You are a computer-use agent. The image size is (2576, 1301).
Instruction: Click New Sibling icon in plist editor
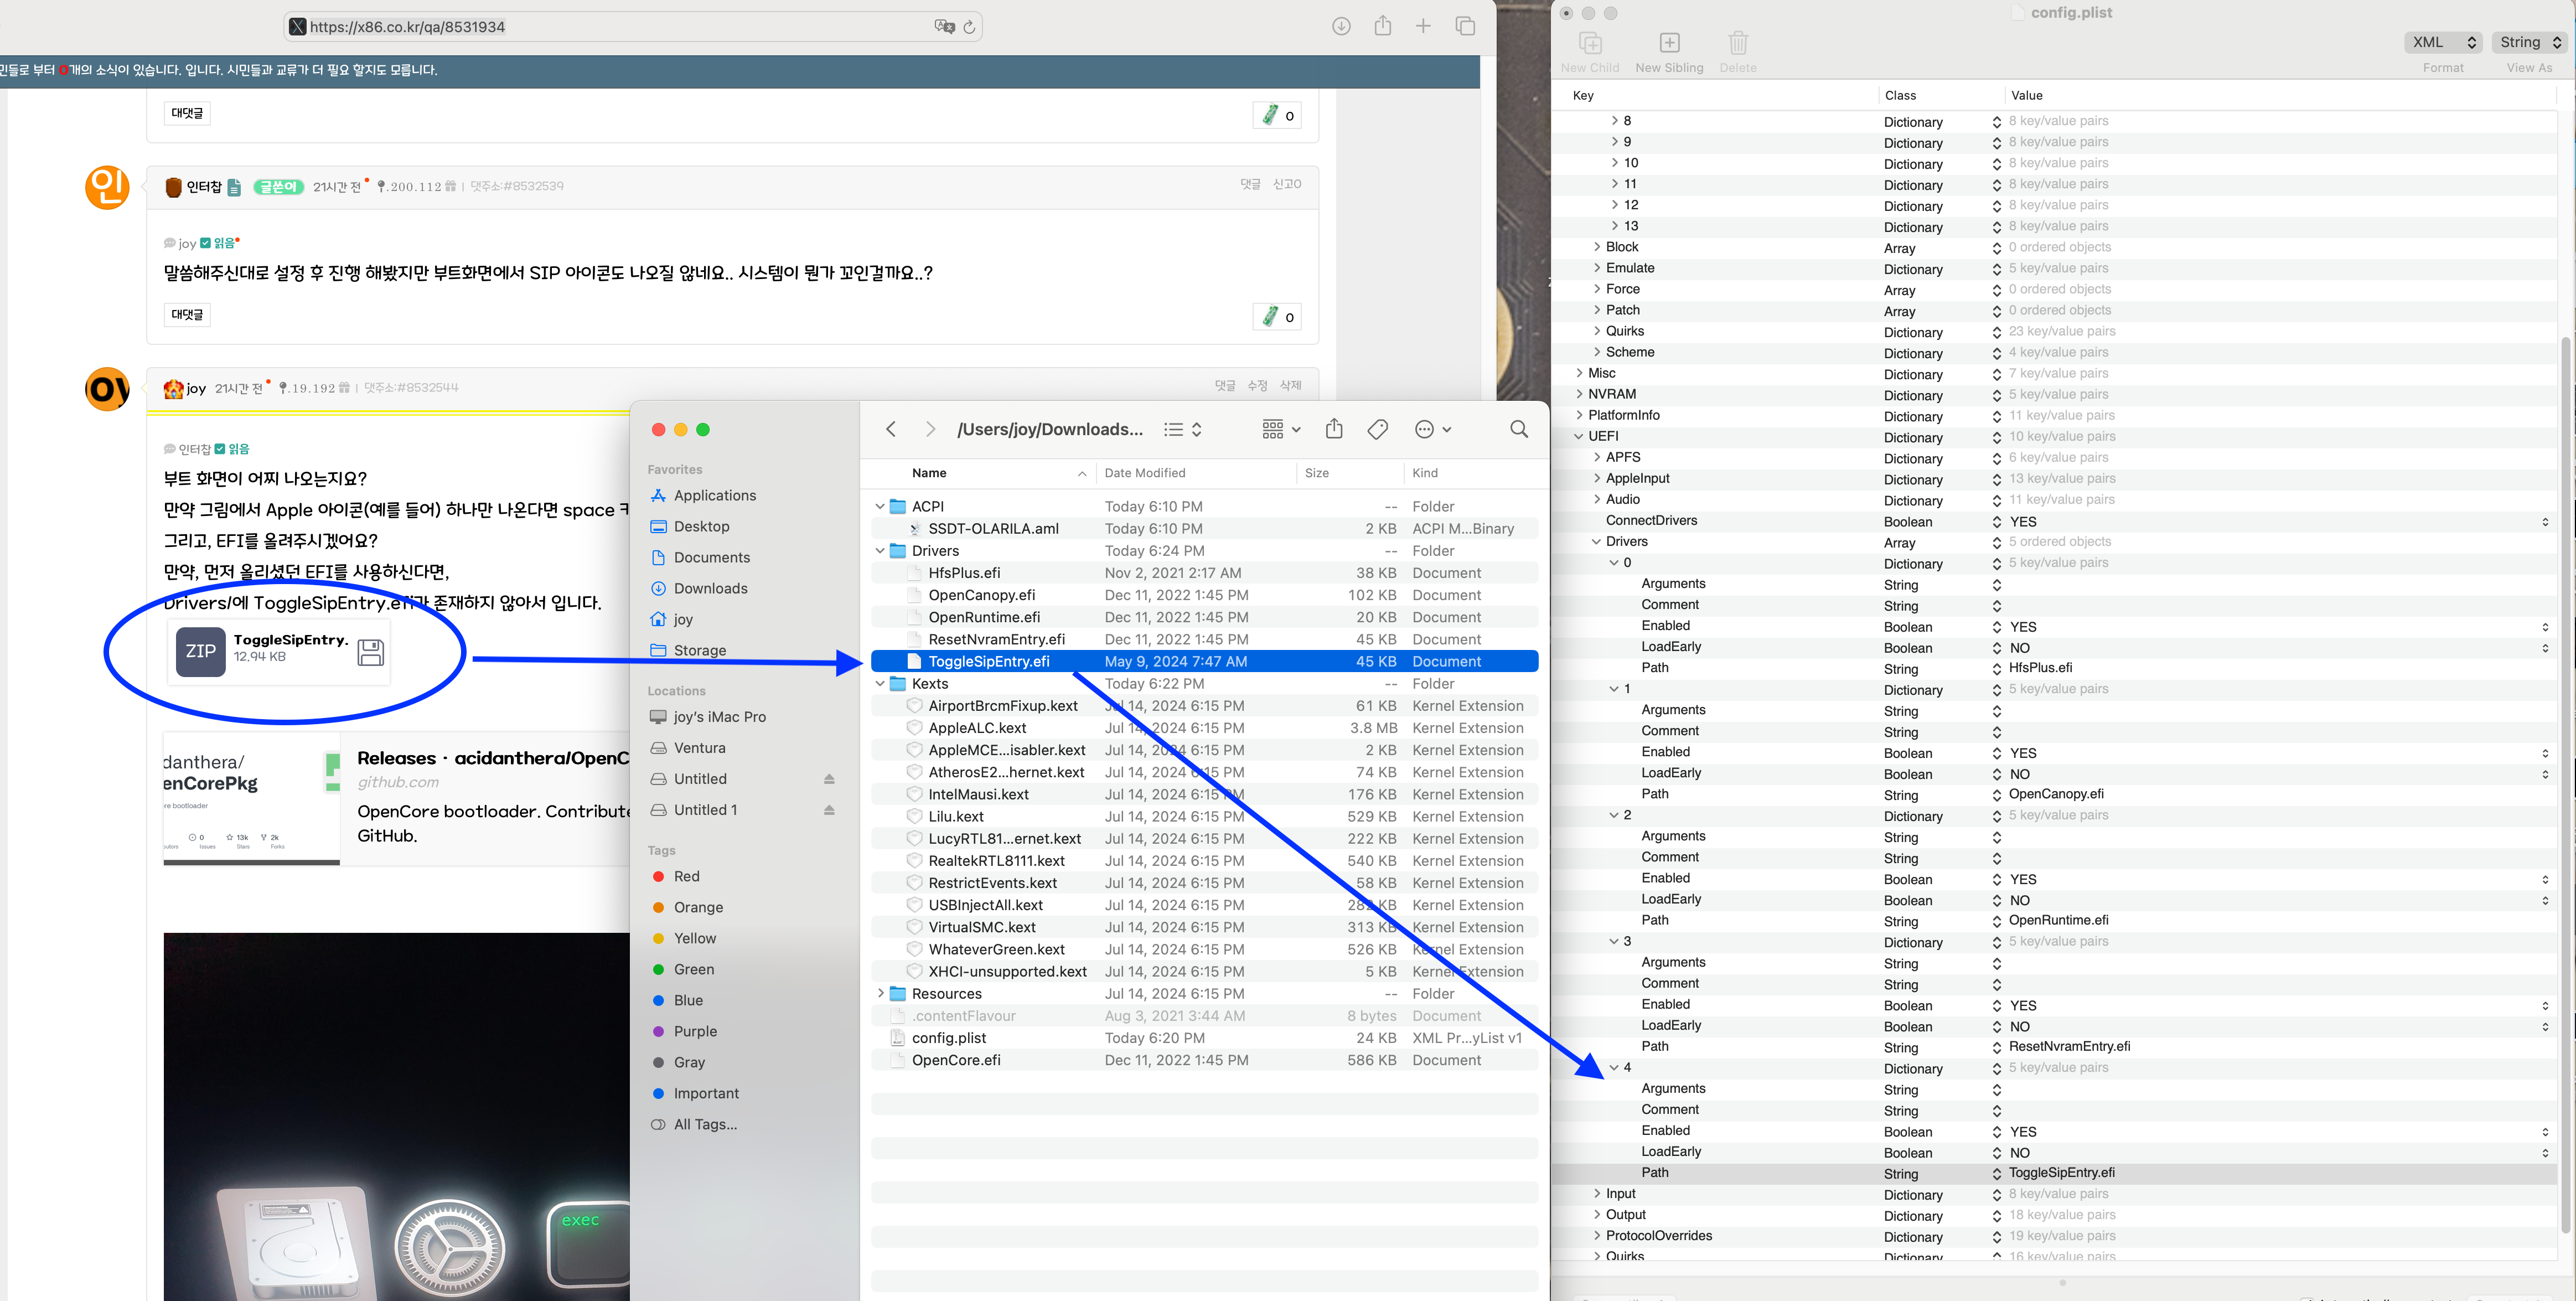[1669, 43]
